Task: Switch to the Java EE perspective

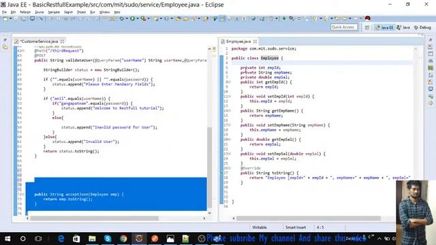Action: click(x=384, y=27)
